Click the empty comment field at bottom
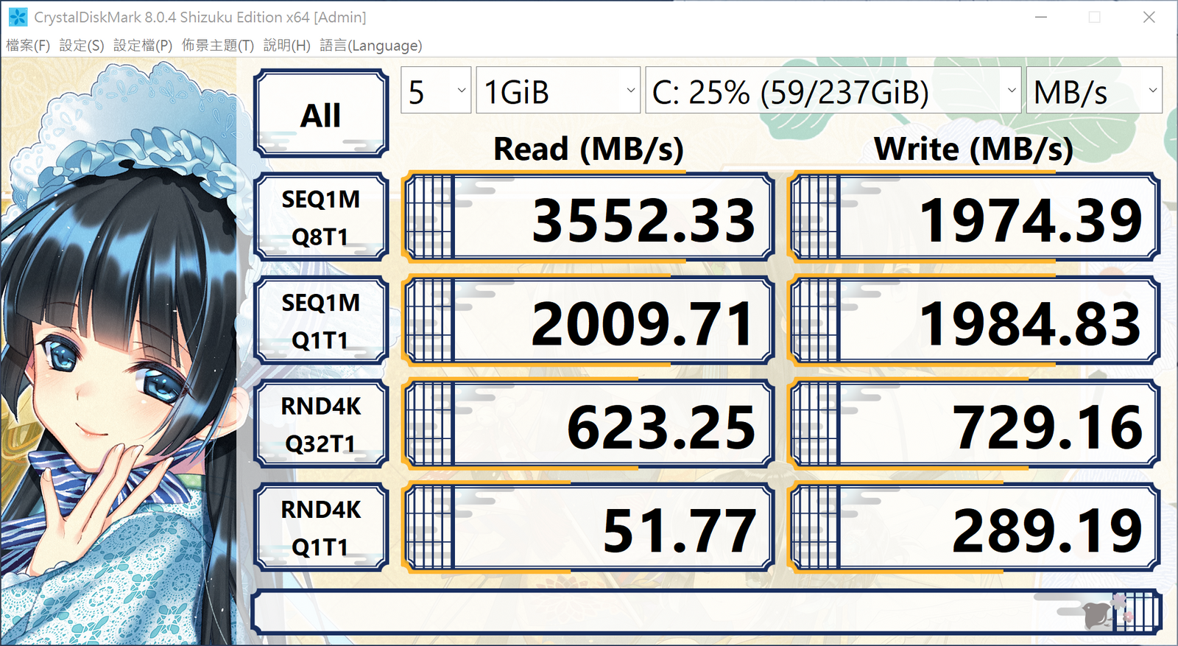 [x=663, y=612]
